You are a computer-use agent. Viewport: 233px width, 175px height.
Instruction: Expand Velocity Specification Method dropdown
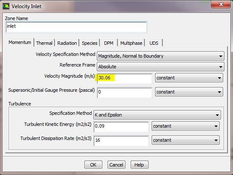(161, 56)
